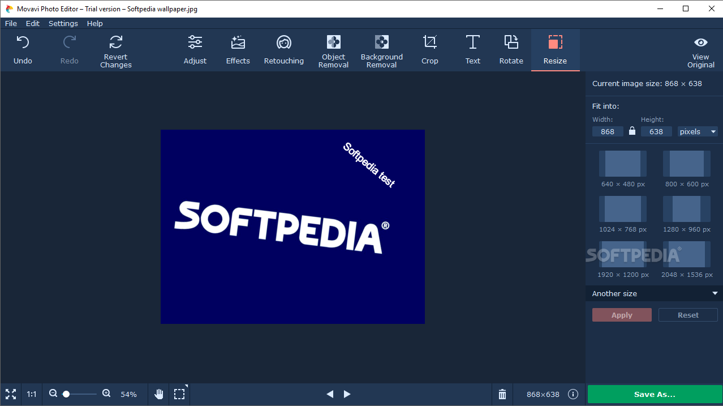Open the Crop tool

tap(430, 50)
